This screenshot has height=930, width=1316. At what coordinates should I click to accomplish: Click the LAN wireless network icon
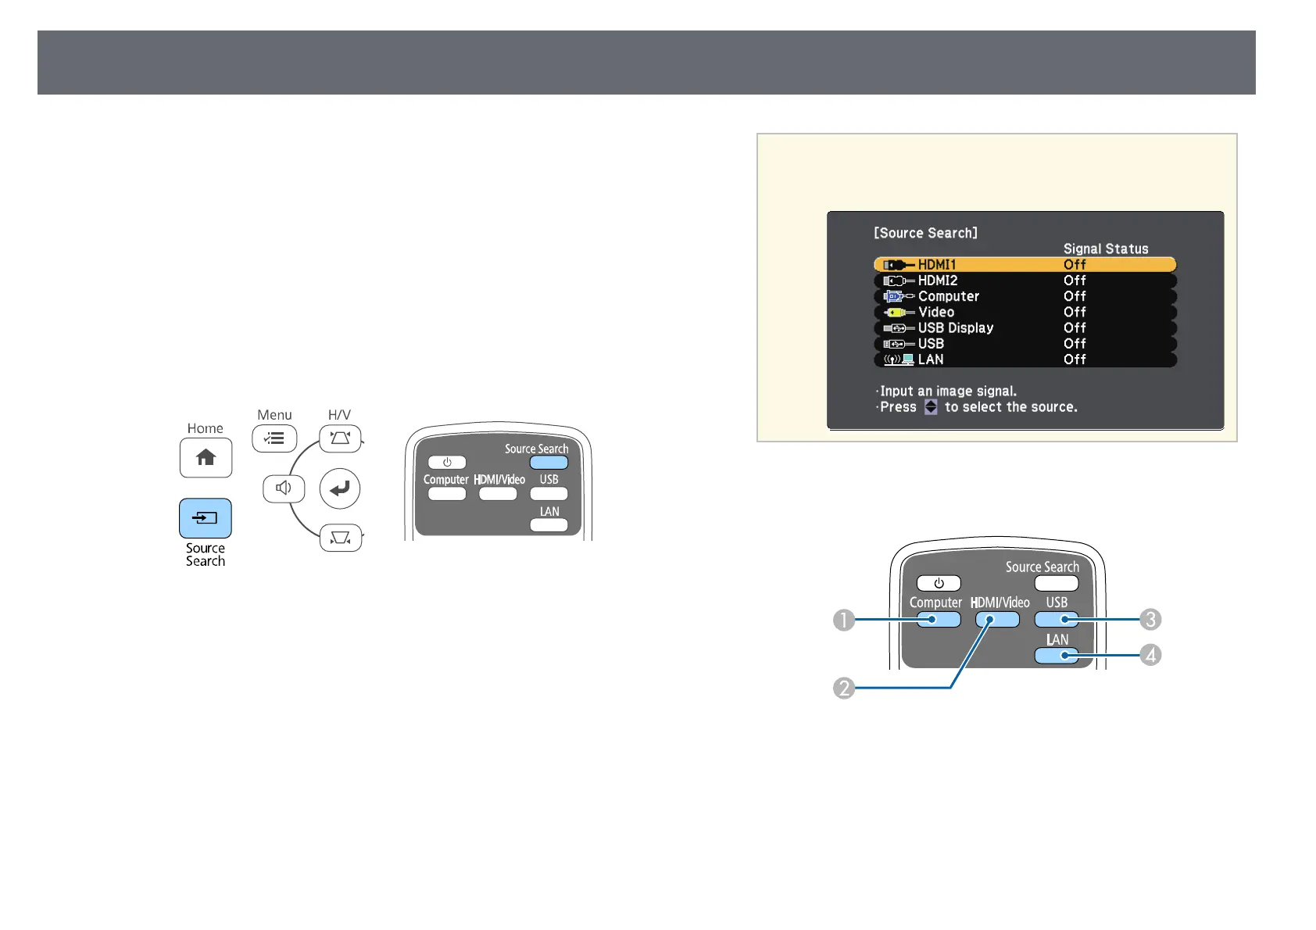click(x=899, y=359)
